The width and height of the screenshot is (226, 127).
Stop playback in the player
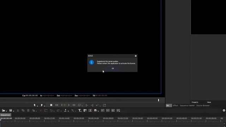tap(51, 105)
